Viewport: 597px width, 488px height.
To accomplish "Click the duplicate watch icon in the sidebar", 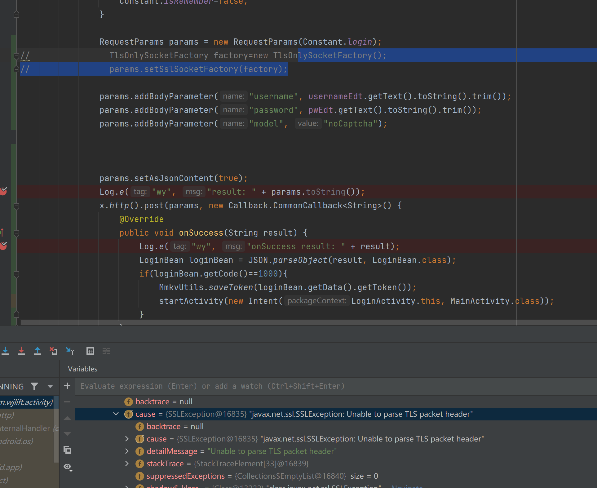I will tap(67, 450).
